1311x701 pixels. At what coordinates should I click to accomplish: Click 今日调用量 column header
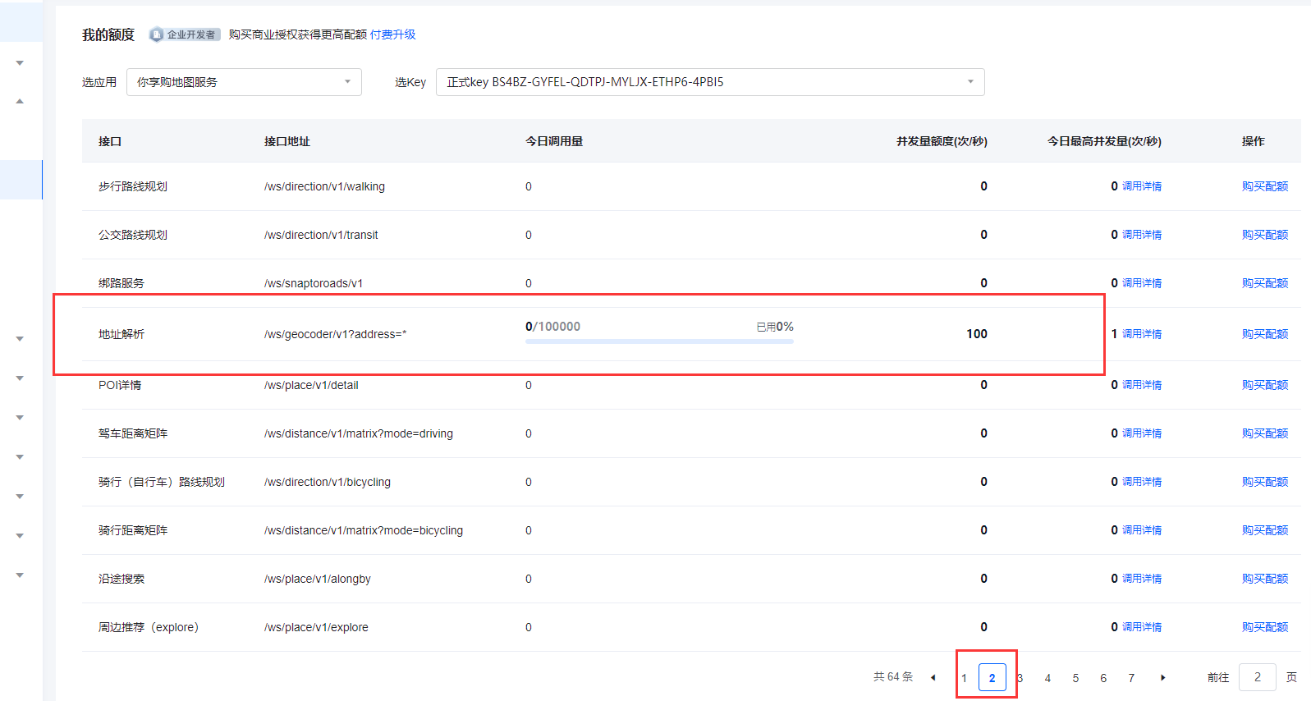pyautogui.click(x=554, y=141)
